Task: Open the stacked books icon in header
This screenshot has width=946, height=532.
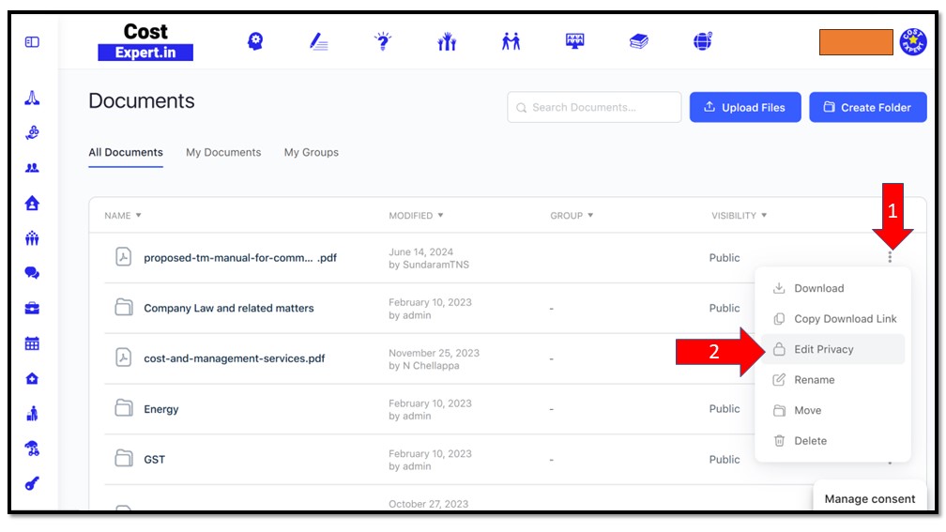Action: [639, 41]
